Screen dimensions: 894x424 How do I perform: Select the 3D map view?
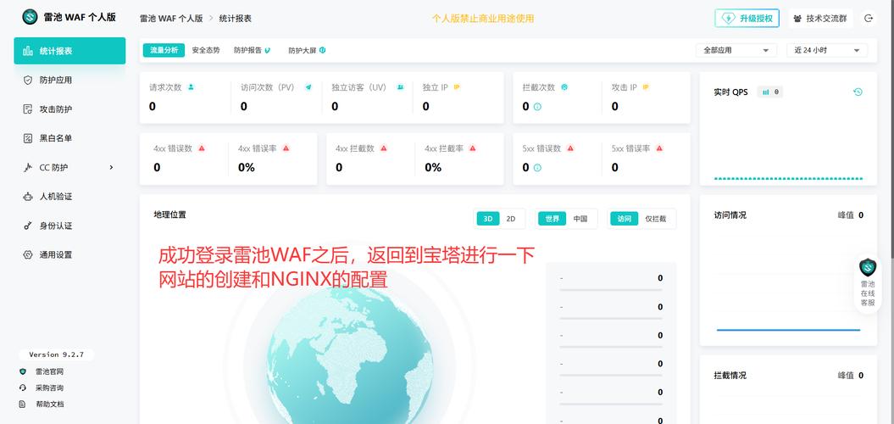(488, 219)
